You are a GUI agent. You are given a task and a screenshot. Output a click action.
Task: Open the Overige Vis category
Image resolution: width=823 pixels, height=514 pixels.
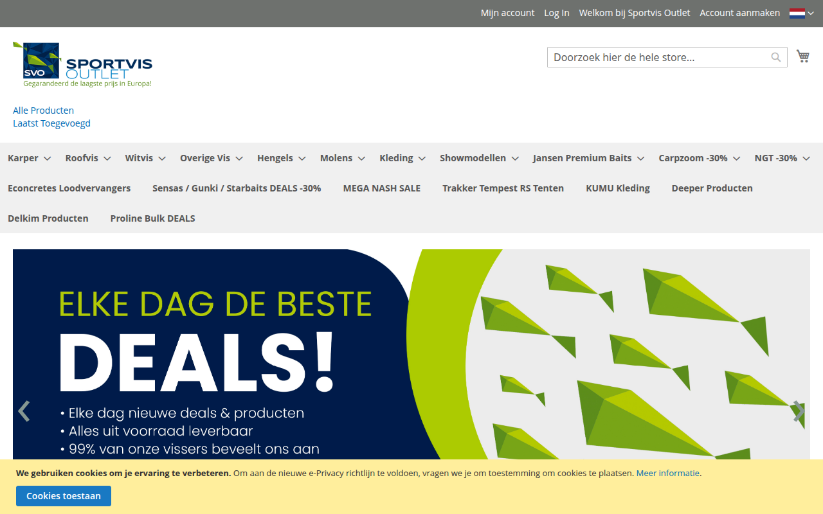pyautogui.click(x=205, y=158)
